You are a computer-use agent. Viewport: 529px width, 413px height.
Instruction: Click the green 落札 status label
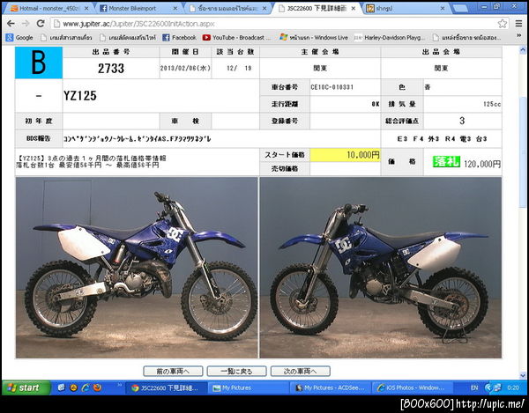(446, 162)
